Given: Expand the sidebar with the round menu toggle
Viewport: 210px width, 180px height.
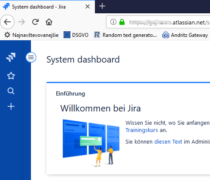Looking at the screenshot, I should tap(31, 57).
